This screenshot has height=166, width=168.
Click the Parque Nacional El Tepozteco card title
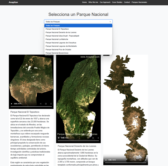click(x=25, y=112)
